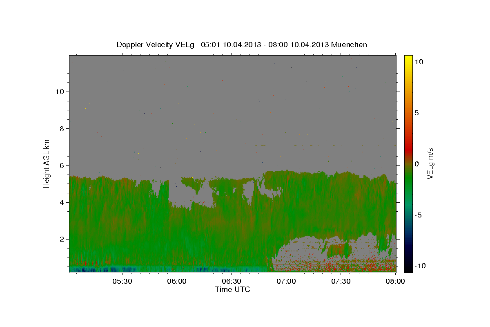The height and width of the screenshot is (327, 490).
Task: Click the 'VELg m/s' colorbar label
Action: [430, 163]
